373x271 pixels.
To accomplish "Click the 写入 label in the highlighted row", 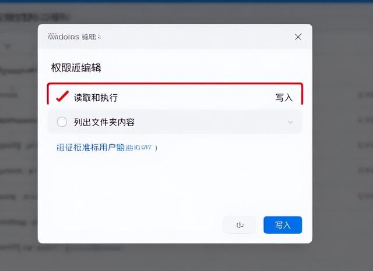I will 284,98.
